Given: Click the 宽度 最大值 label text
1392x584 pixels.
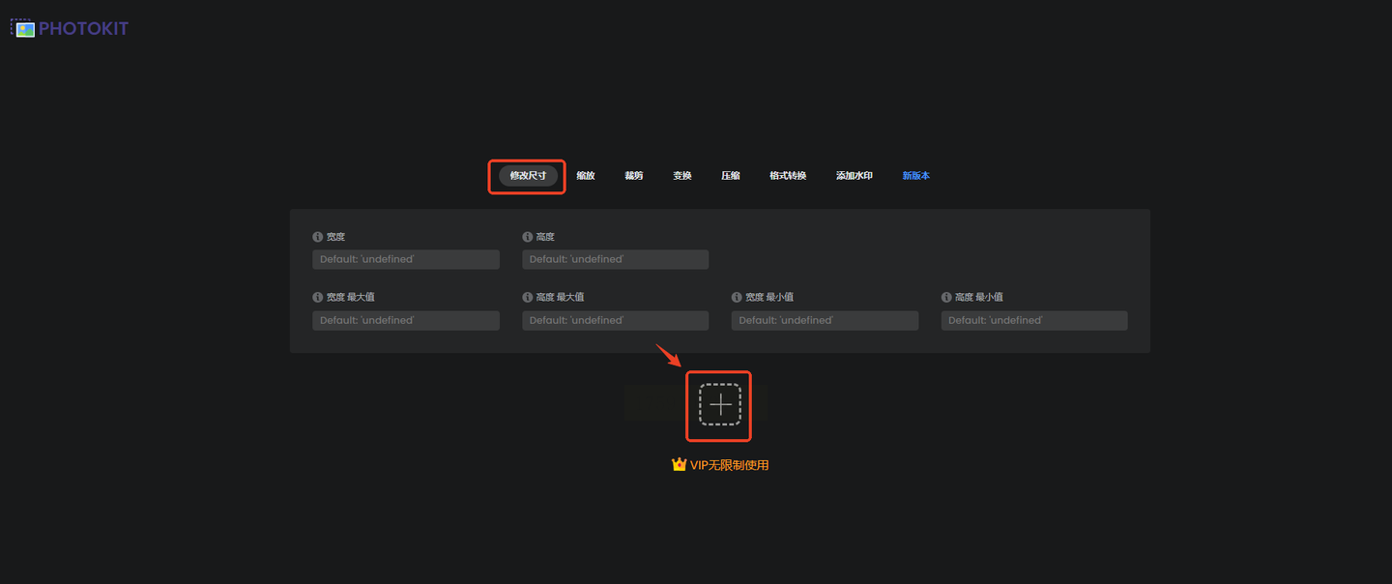Looking at the screenshot, I should (350, 298).
